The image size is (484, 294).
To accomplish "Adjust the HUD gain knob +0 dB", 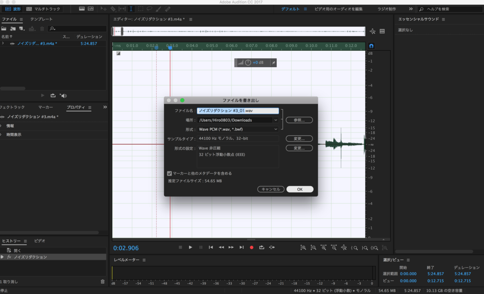I will click(248, 63).
